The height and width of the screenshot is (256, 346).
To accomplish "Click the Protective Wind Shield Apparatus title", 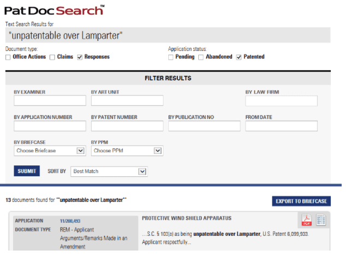I will 187,218.
